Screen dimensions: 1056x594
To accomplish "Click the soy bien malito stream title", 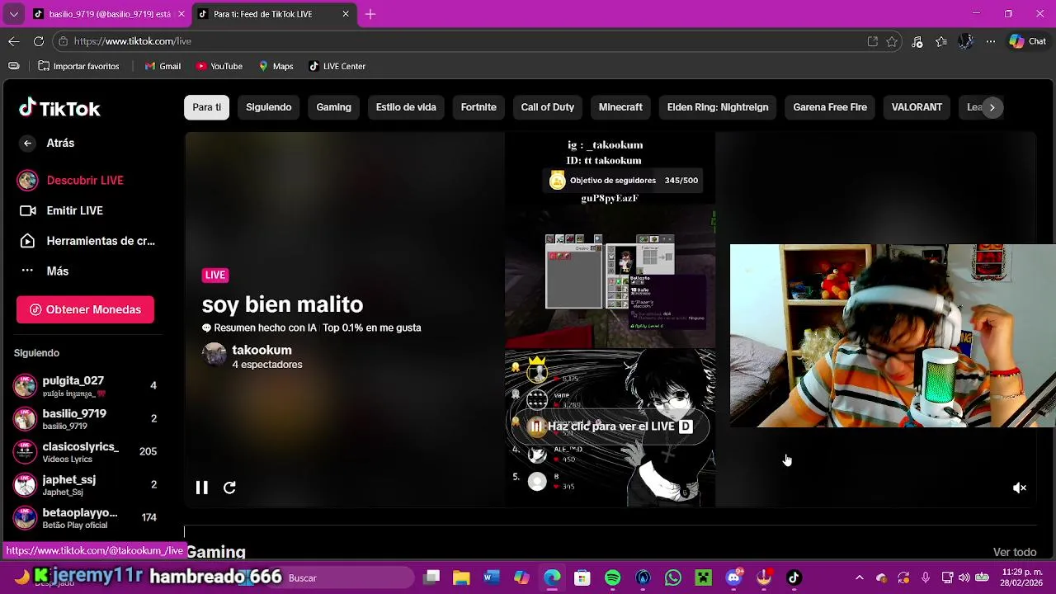I will tap(282, 304).
